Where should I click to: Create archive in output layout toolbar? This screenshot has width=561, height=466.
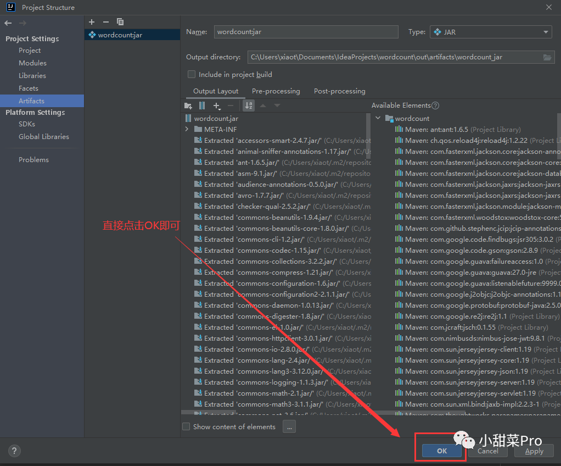(202, 106)
